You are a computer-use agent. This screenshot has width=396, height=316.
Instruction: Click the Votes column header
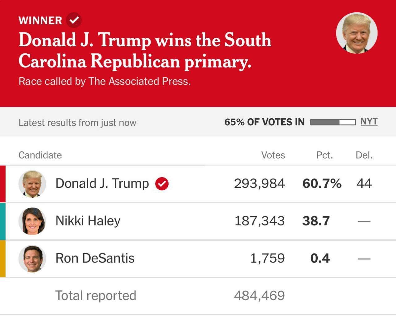coord(273,155)
